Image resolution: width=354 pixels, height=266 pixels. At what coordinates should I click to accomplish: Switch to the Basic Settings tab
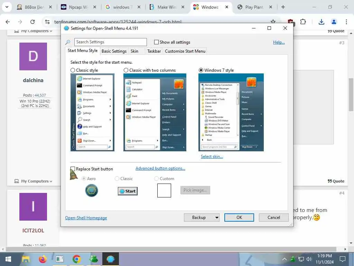(114, 51)
